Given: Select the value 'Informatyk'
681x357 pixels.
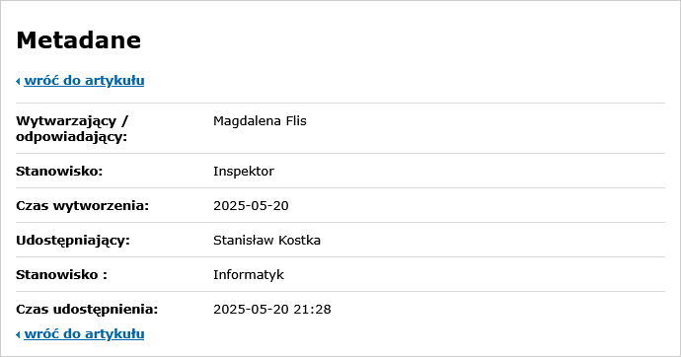Looking at the screenshot, I should click(x=249, y=275).
